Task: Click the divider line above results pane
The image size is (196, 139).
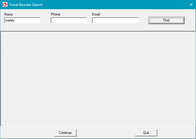Action: coord(98,31)
